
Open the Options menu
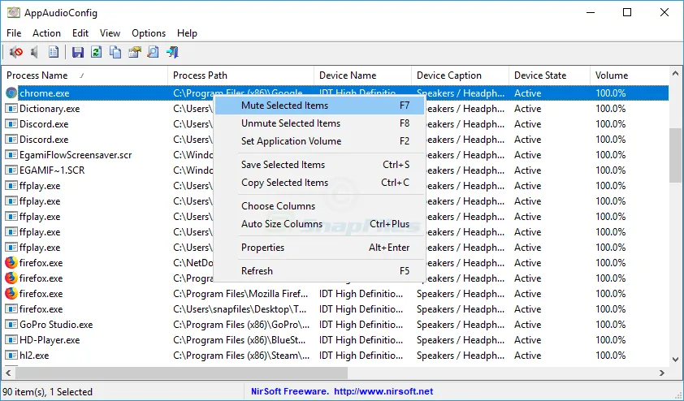pos(149,33)
